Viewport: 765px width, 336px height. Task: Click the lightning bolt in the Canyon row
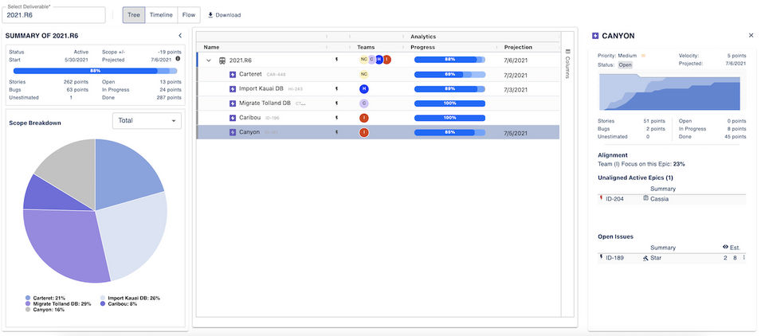(x=336, y=132)
